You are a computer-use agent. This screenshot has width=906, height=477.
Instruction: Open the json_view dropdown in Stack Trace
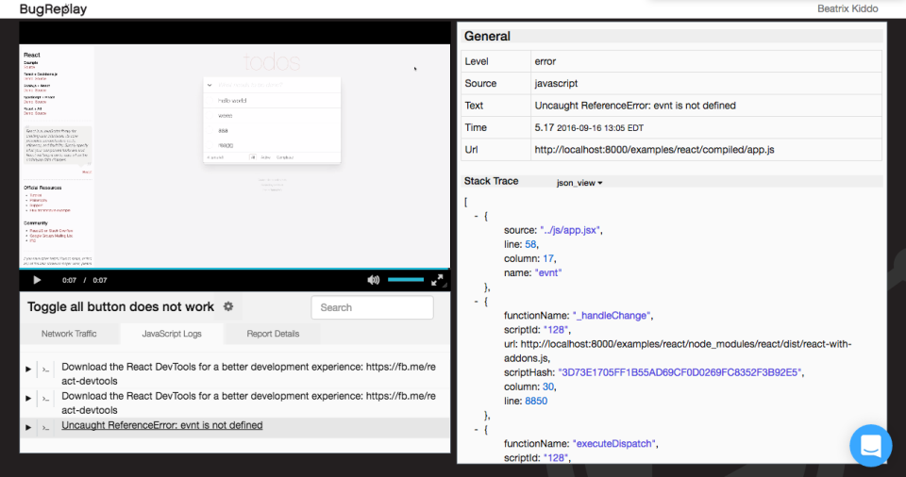(x=579, y=183)
